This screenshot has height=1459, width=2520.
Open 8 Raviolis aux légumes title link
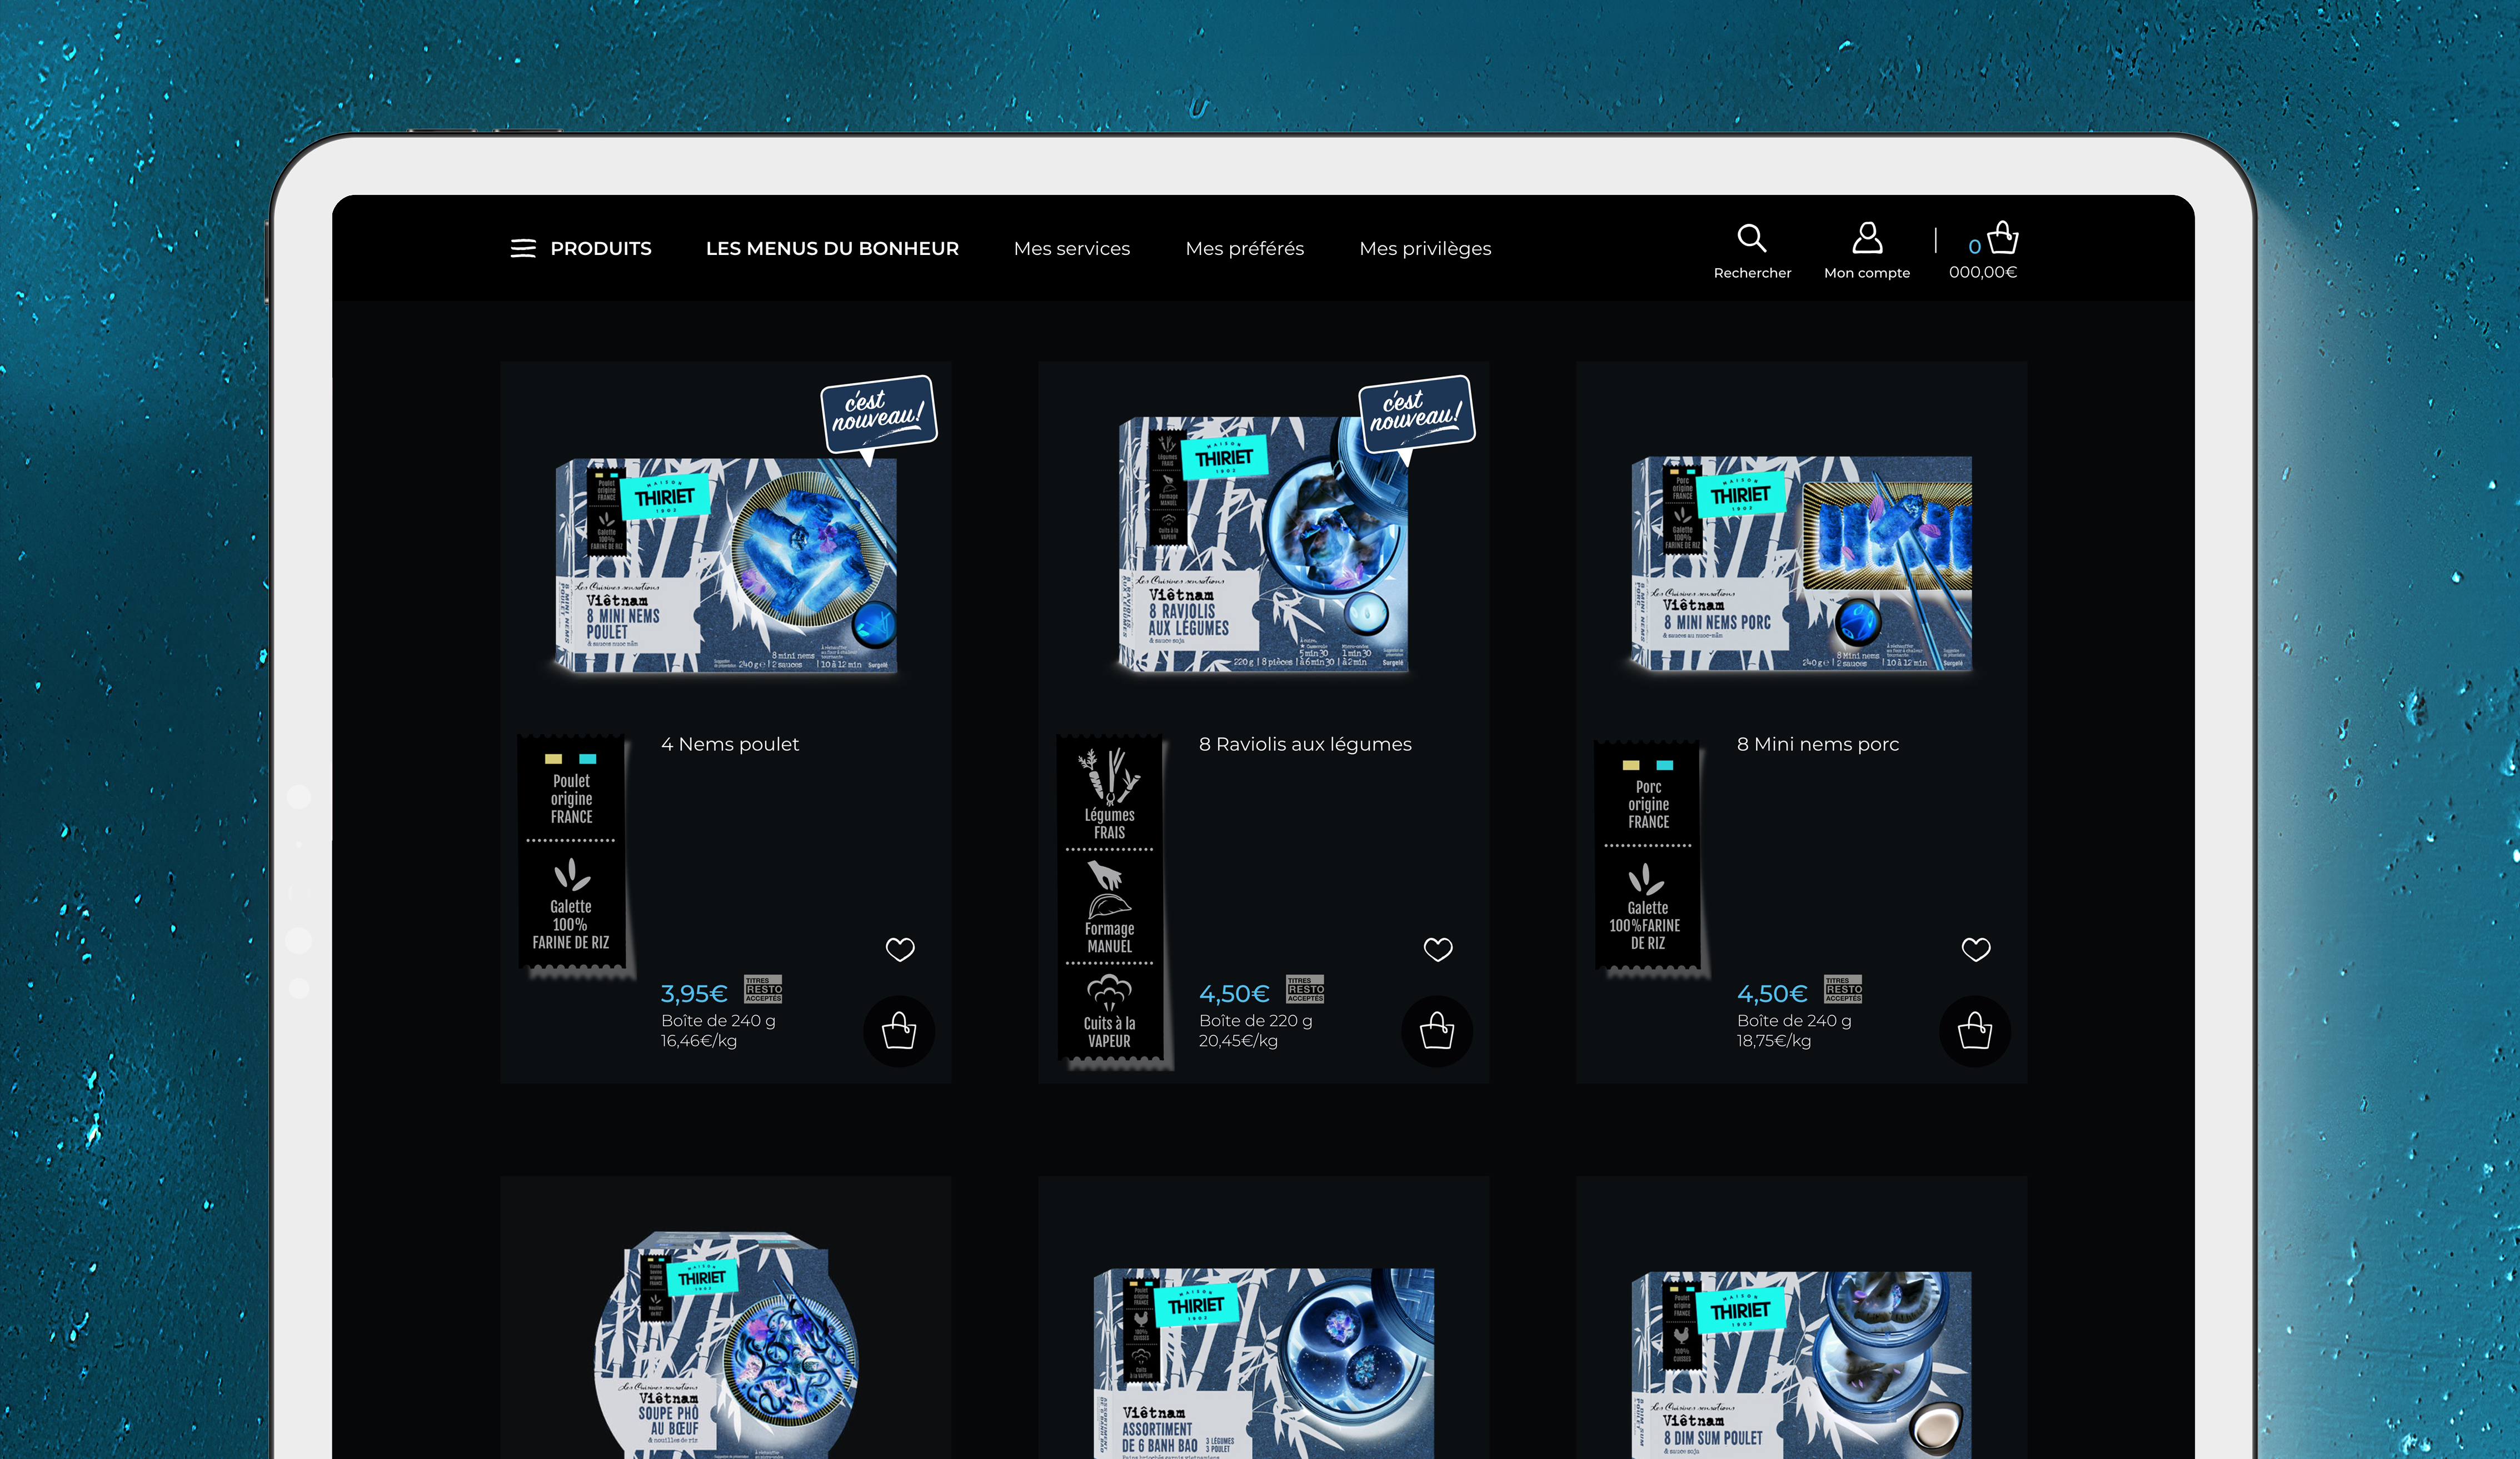1305,744
